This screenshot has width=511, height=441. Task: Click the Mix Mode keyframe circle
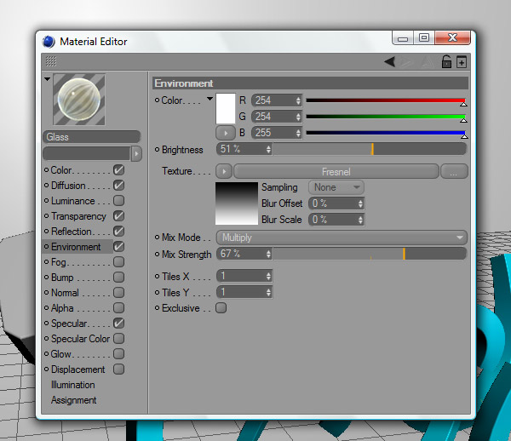tap(157, 238)
